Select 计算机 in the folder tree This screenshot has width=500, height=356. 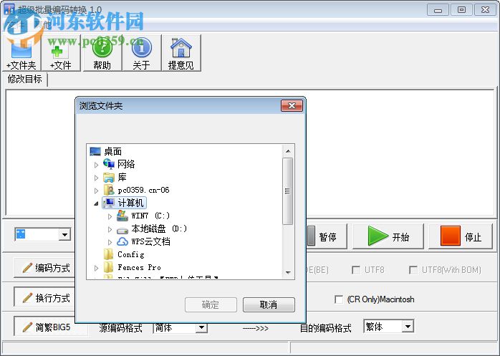(130, 203)
